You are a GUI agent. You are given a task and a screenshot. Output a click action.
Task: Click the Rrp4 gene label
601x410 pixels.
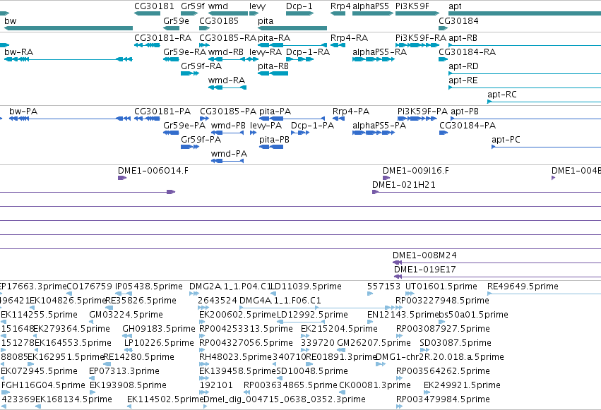click(340, 6)
